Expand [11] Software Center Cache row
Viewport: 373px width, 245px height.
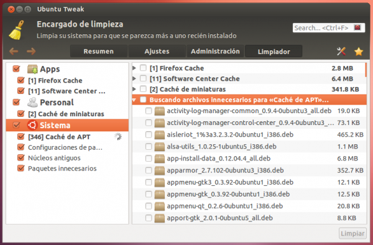(134, 78)
